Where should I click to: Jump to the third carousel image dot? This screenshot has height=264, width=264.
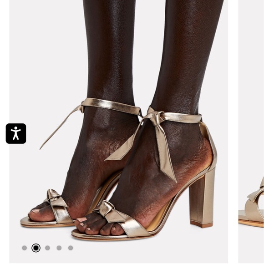point(47,248)
